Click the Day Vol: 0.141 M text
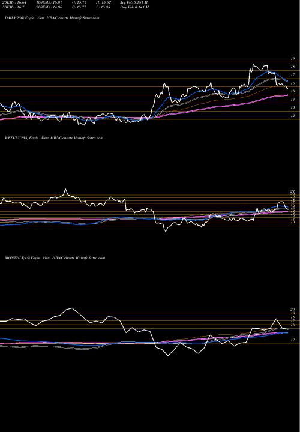 pyautogui.click(x=134, y=7)
